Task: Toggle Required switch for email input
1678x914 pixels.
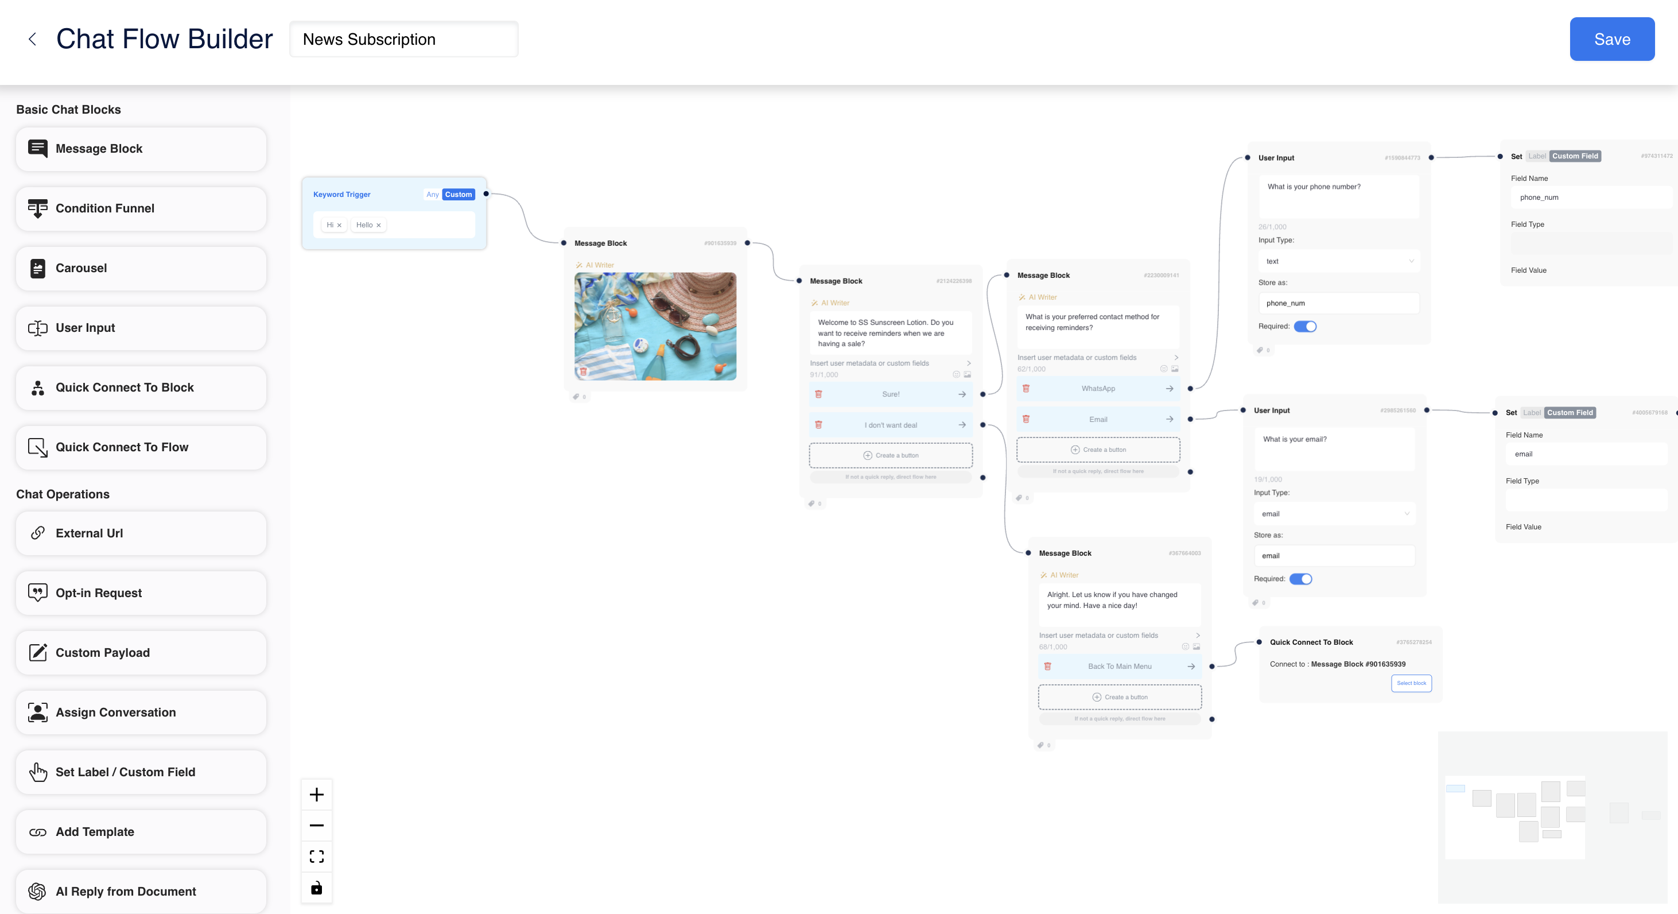Action: pyautogui.click(x=1300, y=579)
